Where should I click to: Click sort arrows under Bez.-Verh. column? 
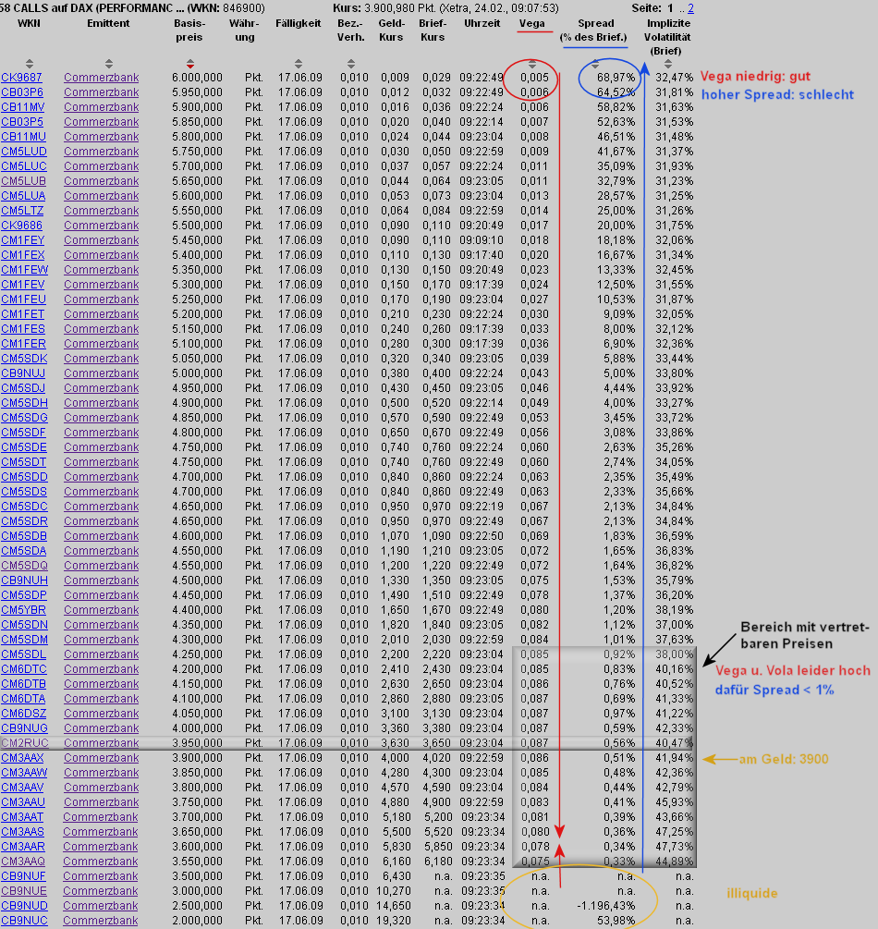pos(350,64)
